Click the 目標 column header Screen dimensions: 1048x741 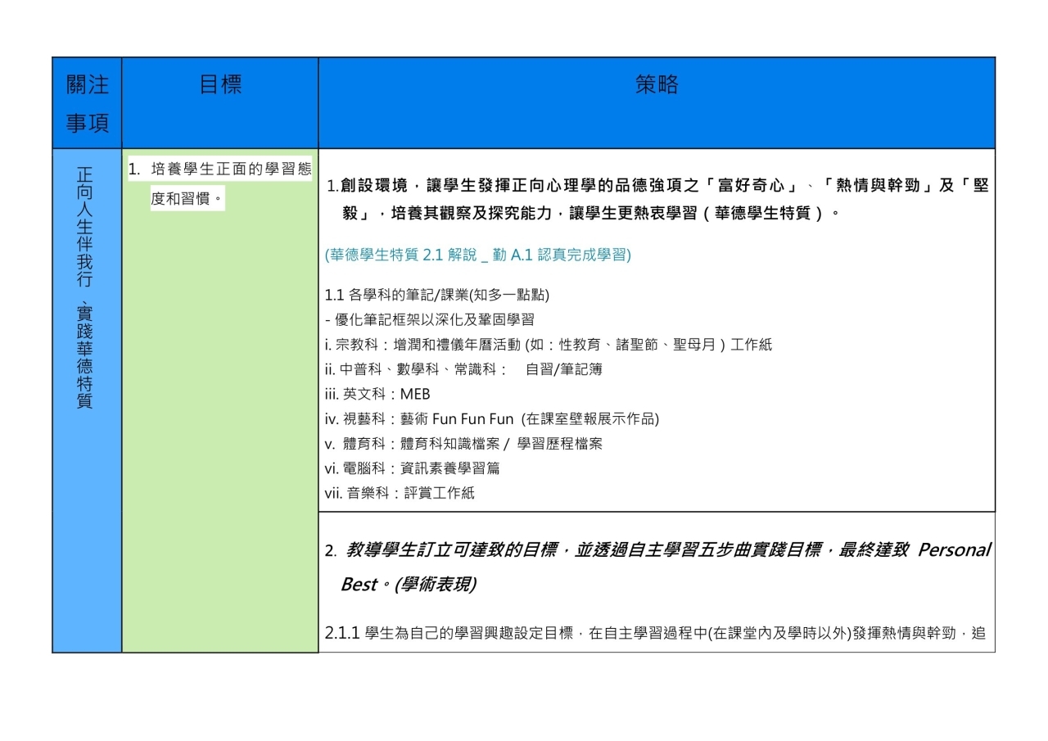tap(220, 84)
